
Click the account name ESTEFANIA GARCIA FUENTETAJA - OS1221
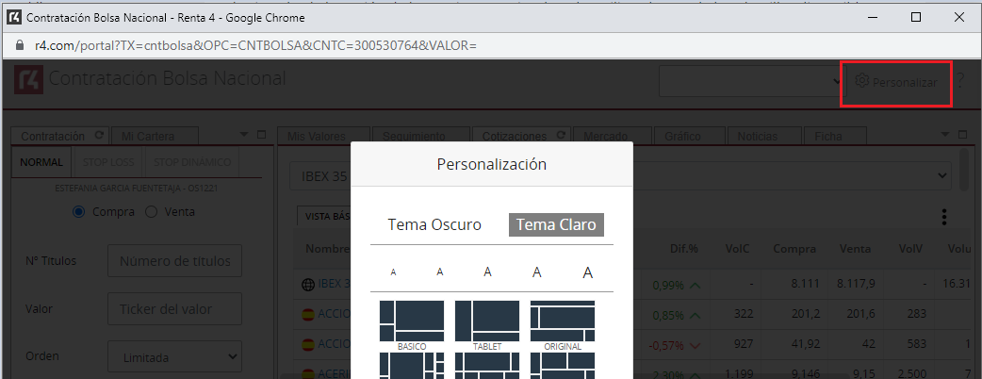pyautogui.click(x=136, y=189)
